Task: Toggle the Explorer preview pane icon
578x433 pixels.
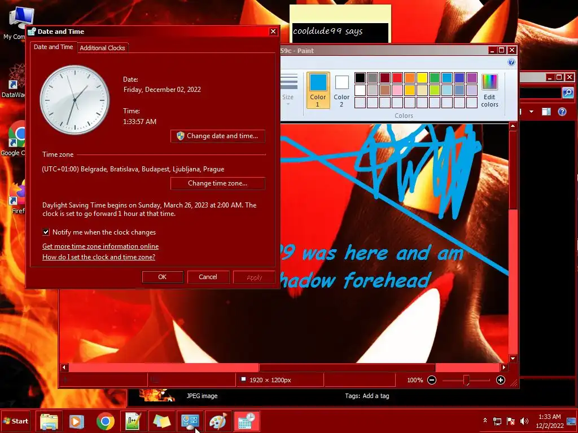Action: click(546, 112)
